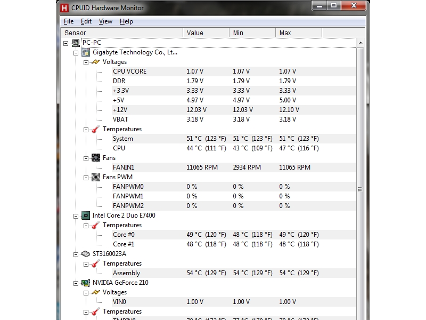Select the FANIN1 row
The image size is (426, 320).
pos(234,167)
